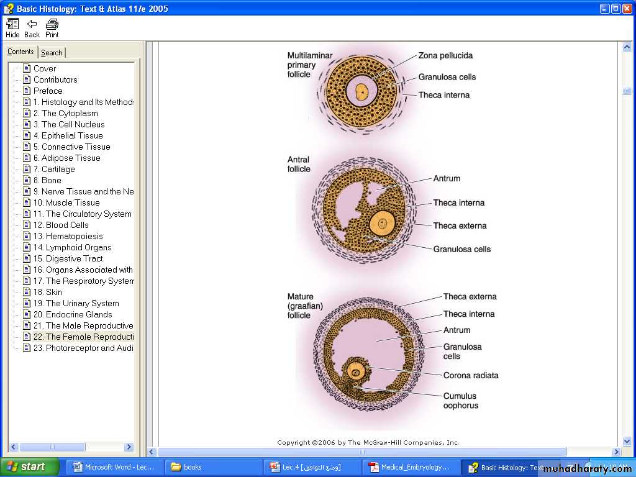Select chapter 8 Bone page icon
Viewport: 636px width, 477px height.
click(x=27, y=180)
